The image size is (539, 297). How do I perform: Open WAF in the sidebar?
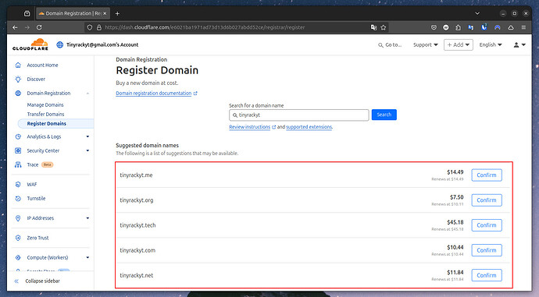tap(32, 185)
